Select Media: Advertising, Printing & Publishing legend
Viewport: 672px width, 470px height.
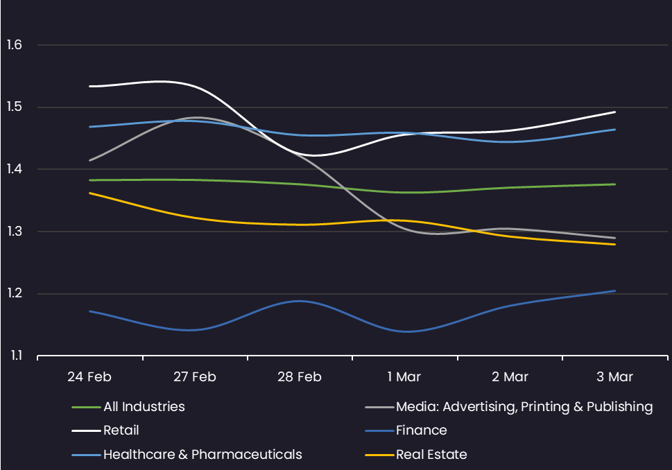(524, 407)
